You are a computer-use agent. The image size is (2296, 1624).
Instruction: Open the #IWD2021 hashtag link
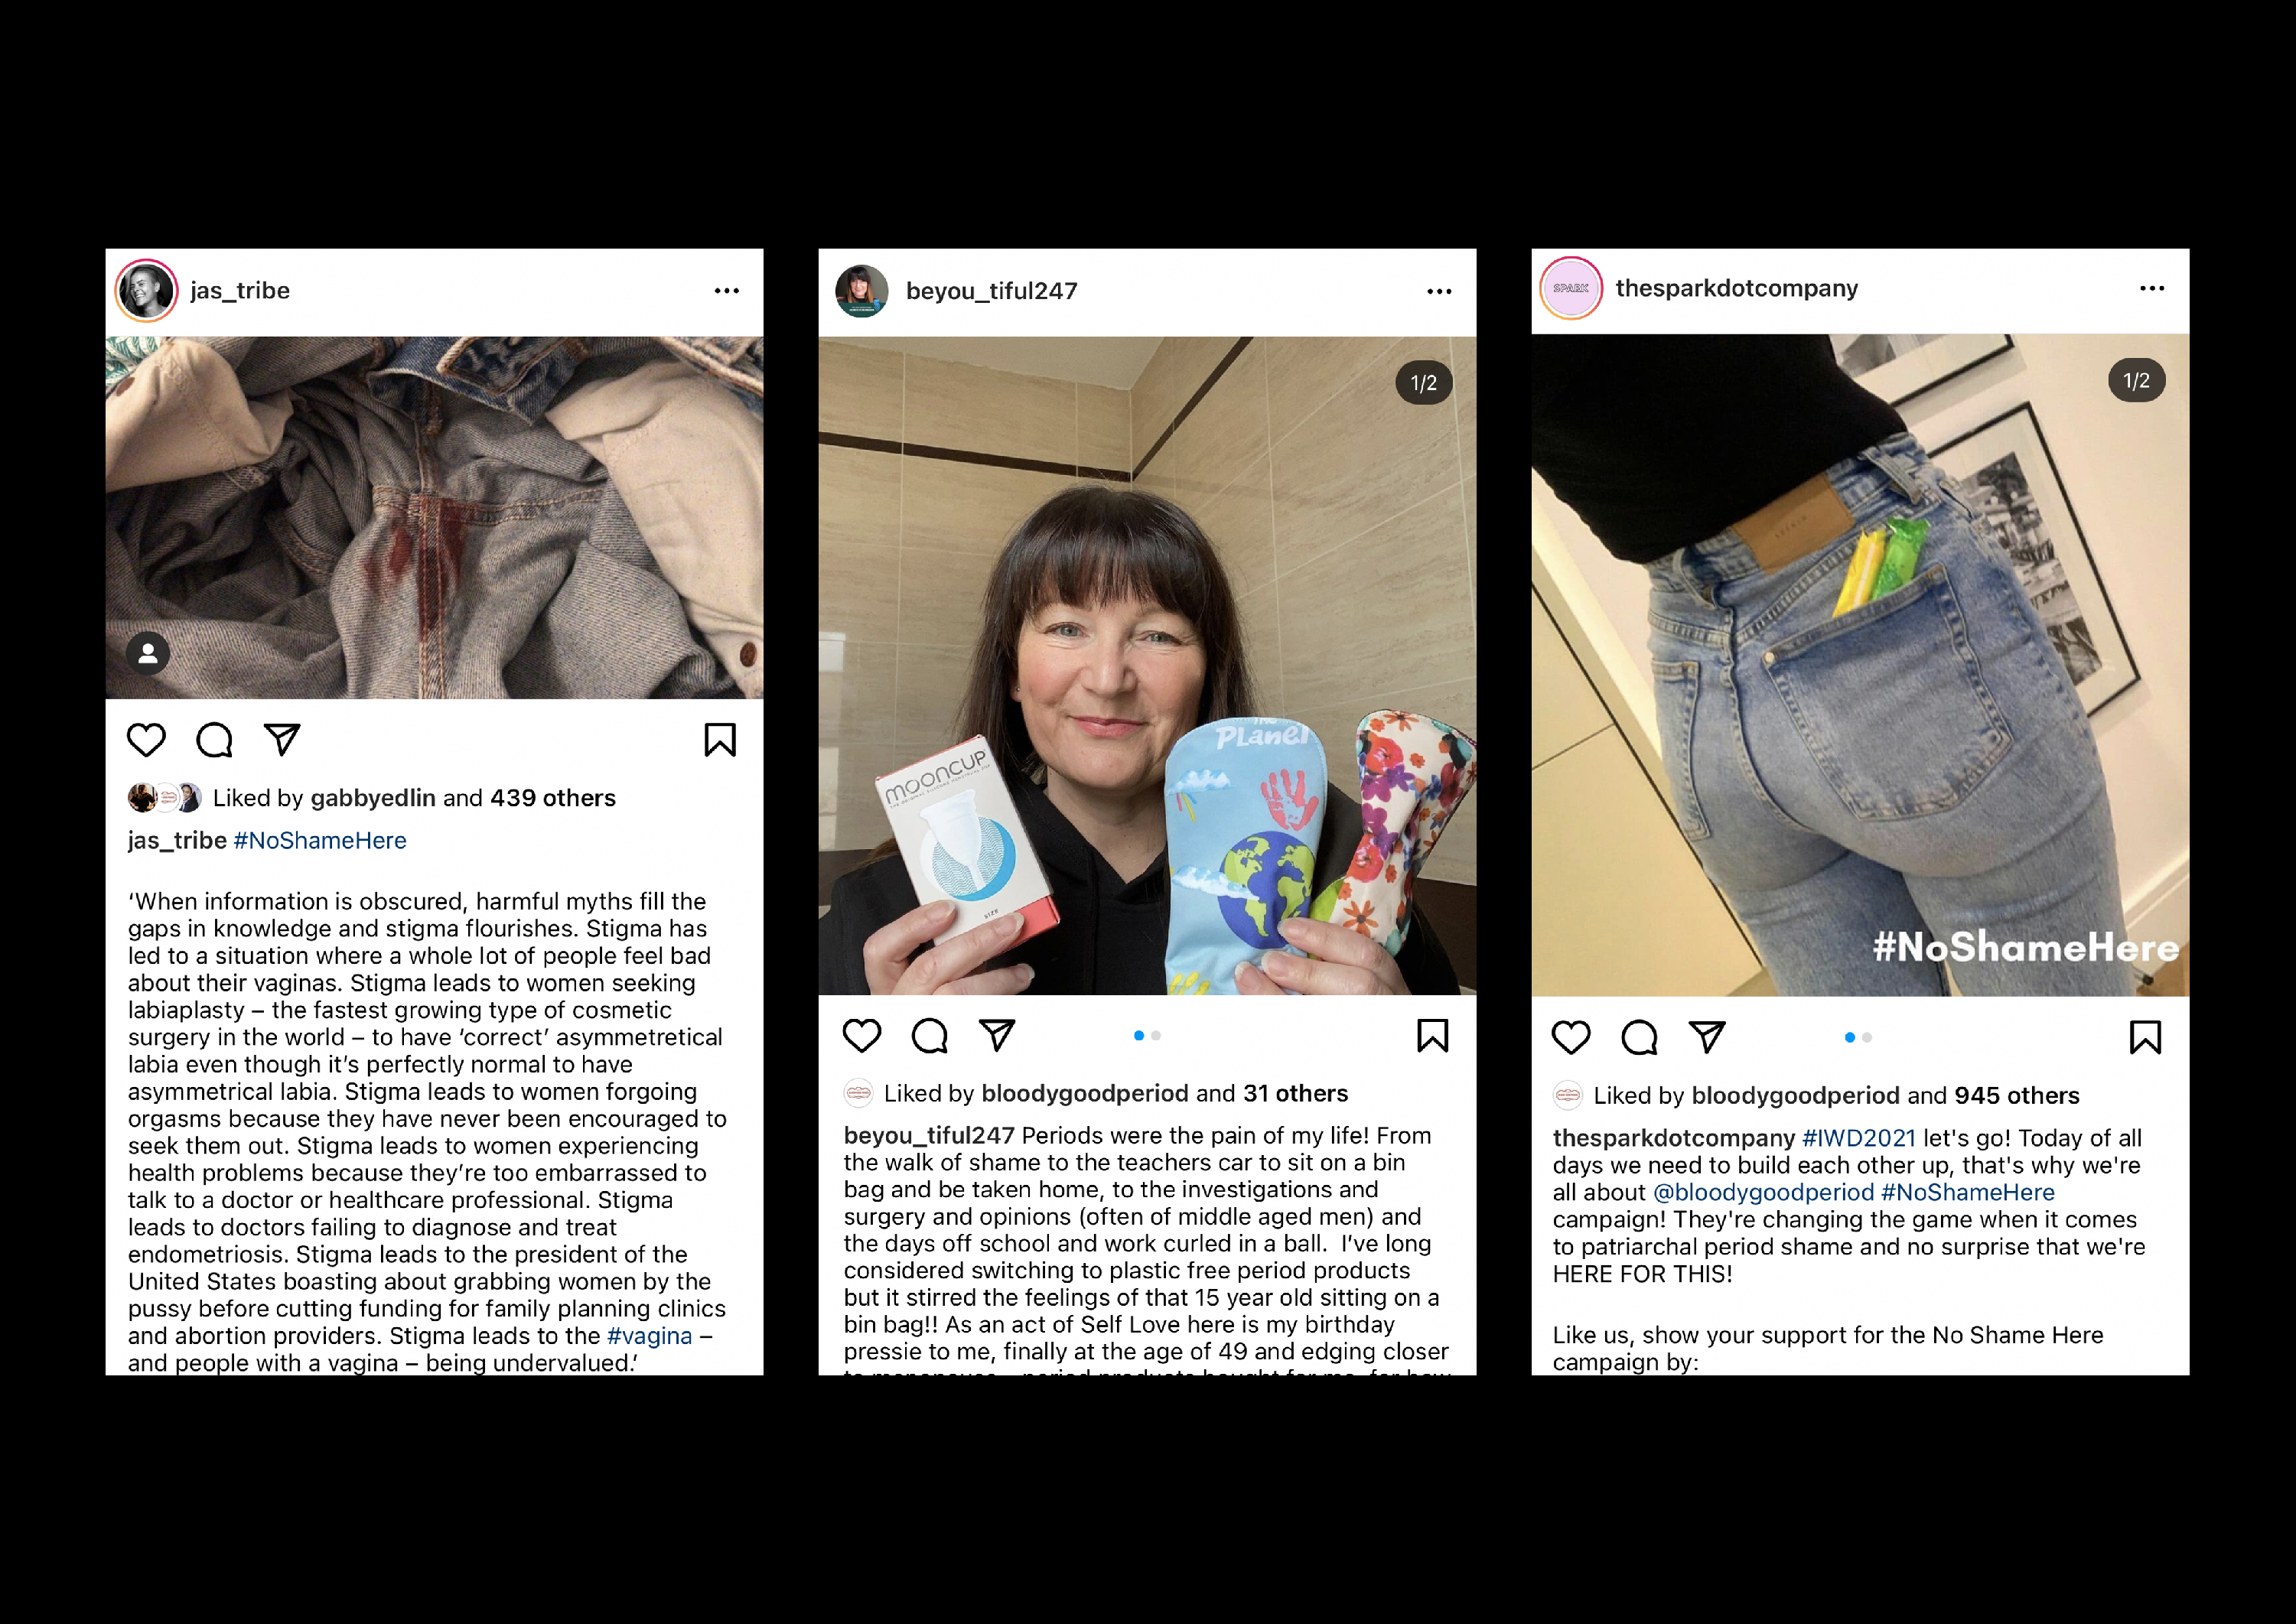tap(1859, 1138)
